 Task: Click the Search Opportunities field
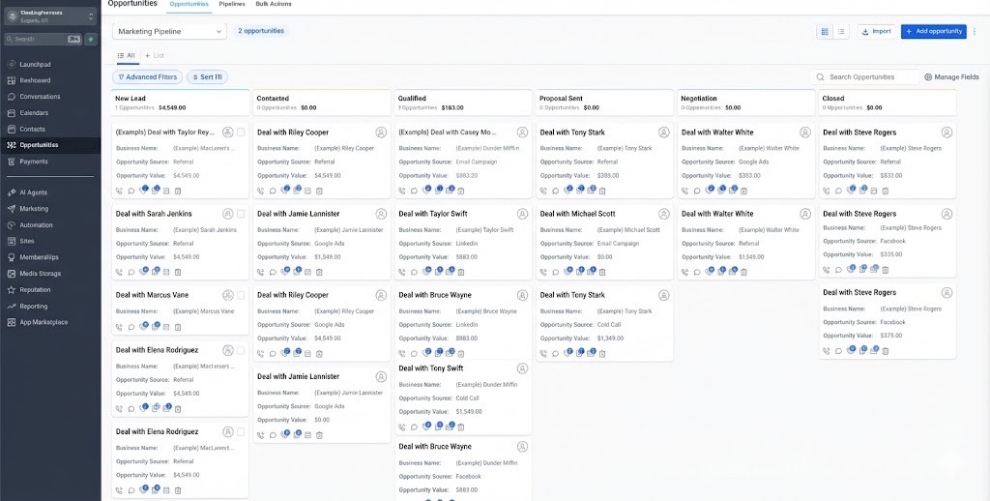coord(865,77)
